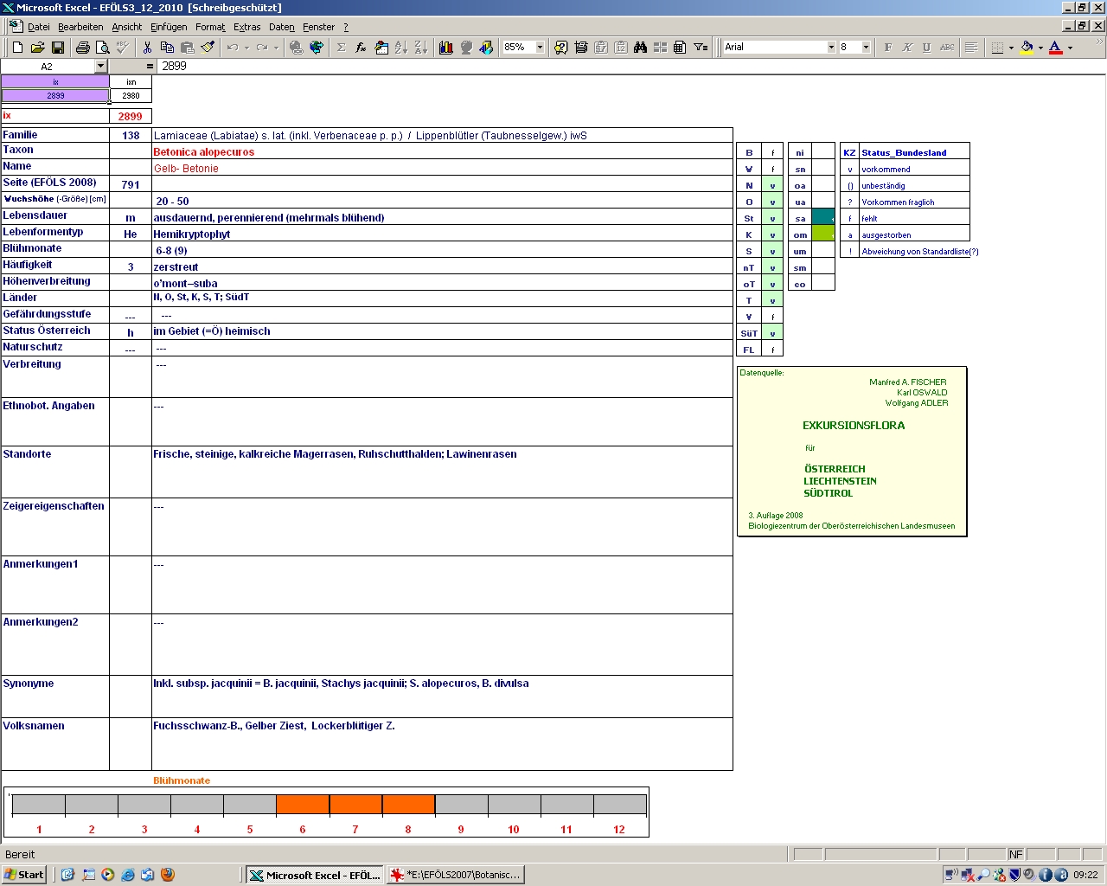Click the calculator icon in the toolbar
Screen dimensions: 1107x886
680,48
